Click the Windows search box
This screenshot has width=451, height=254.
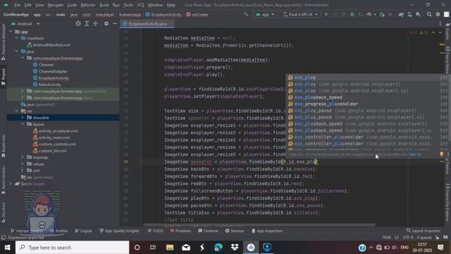click(x=72, y=248)
